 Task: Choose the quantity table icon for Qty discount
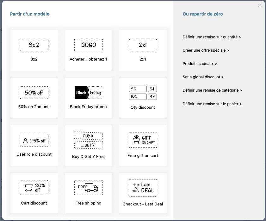click(x=143, y=93)
